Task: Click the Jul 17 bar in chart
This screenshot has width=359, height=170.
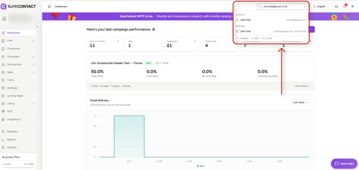Action: click(x=129, y=136)
